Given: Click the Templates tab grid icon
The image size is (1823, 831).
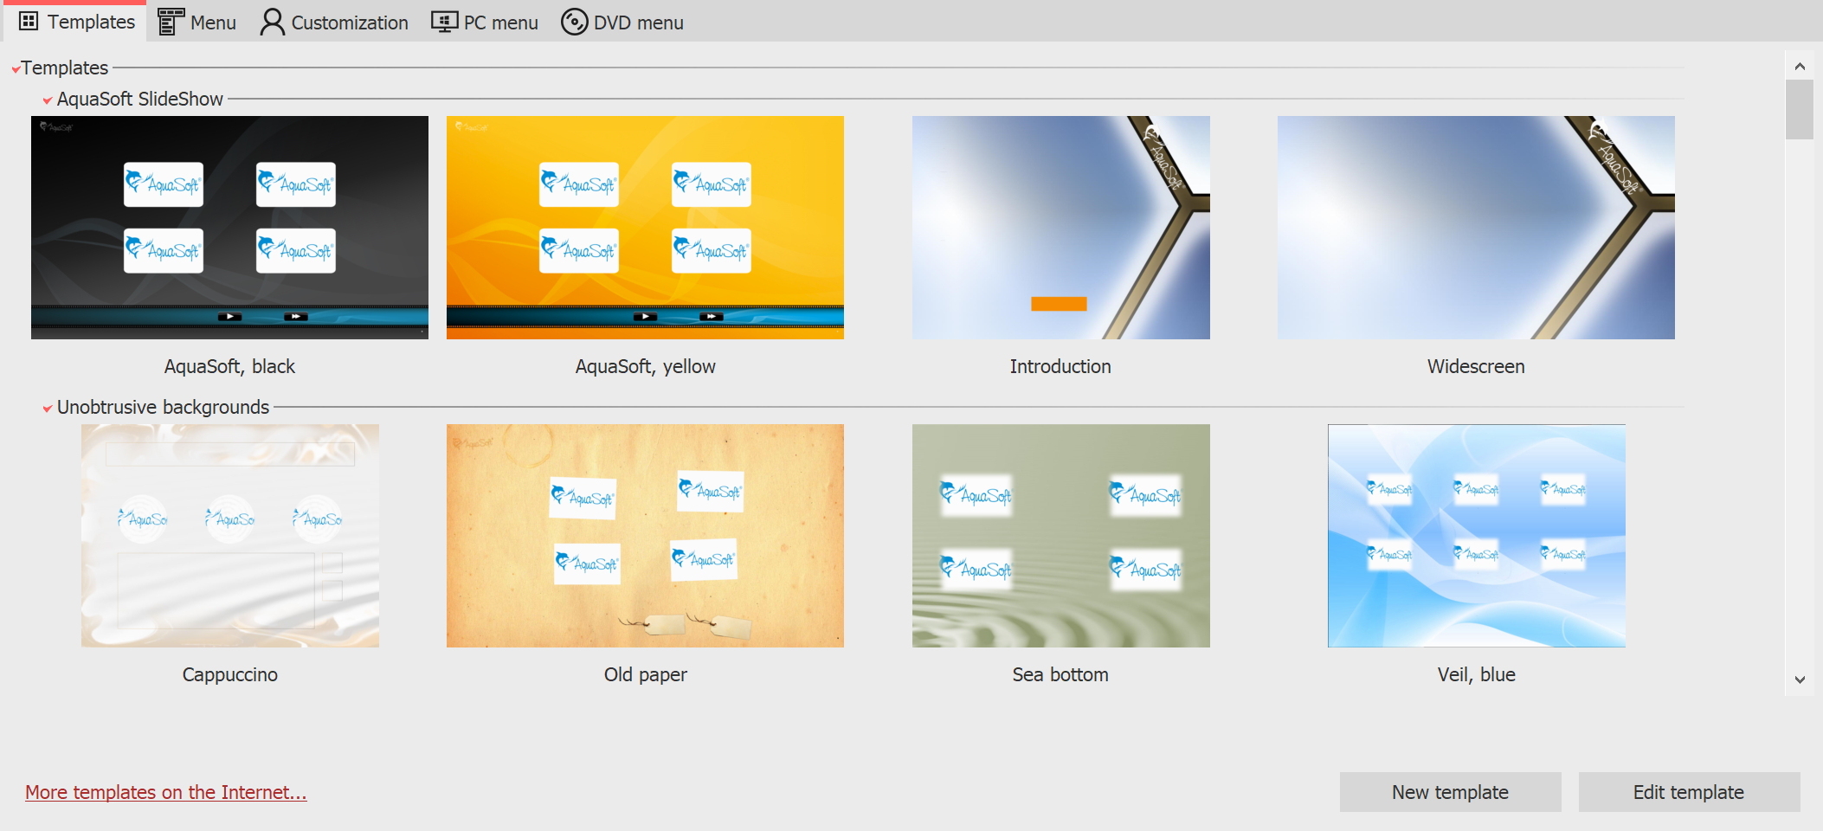Looking at the screenshot, I should (29, 21).
